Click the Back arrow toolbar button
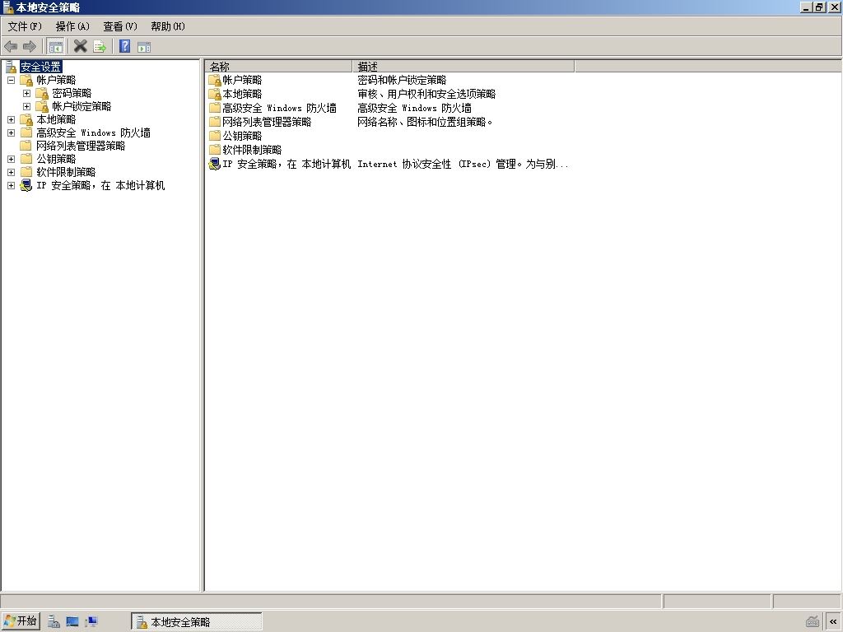The height and width of the screenshot is (632, 843). pyautogui.click(x=11, y=47)
